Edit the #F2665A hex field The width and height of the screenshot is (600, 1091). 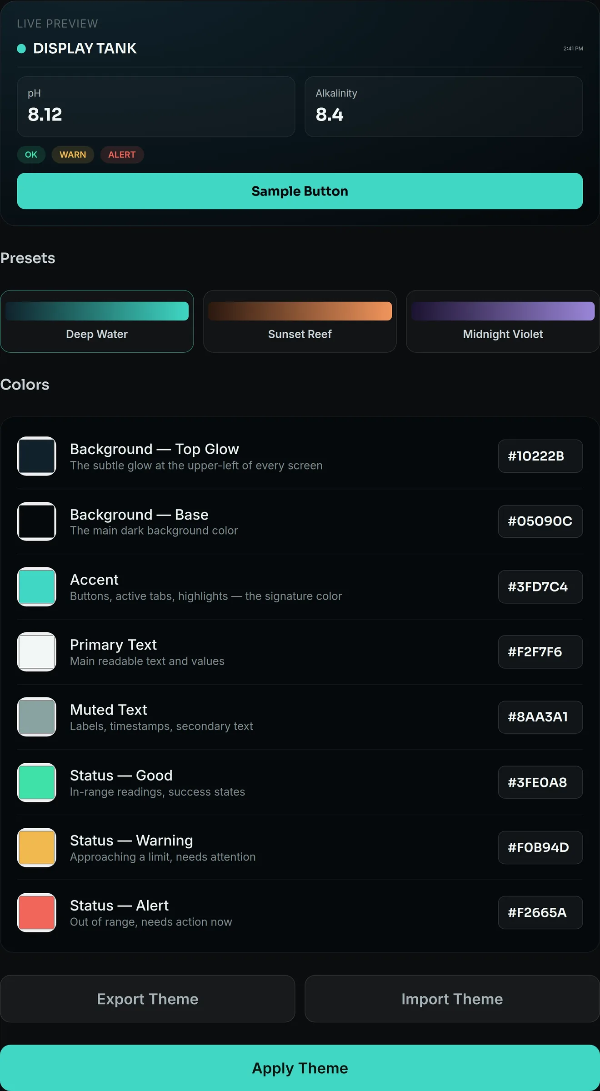point(540,912)
